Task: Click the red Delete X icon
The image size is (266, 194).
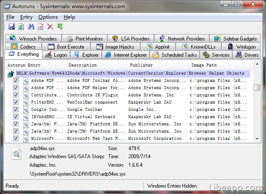Action: tap(50, 27)
